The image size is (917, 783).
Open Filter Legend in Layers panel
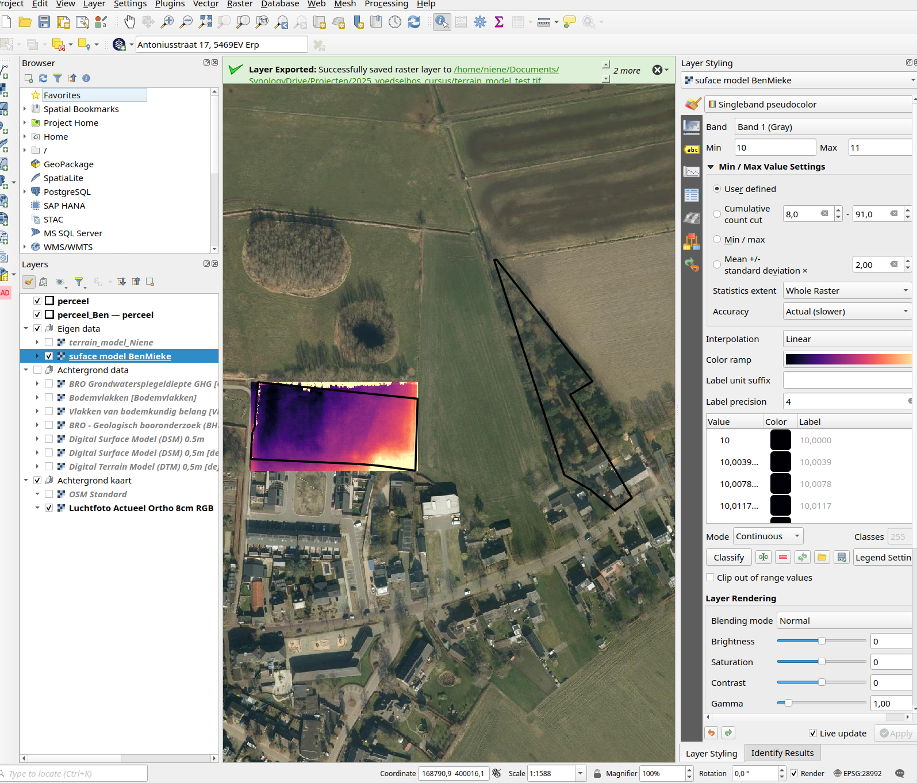coord(79,282)
